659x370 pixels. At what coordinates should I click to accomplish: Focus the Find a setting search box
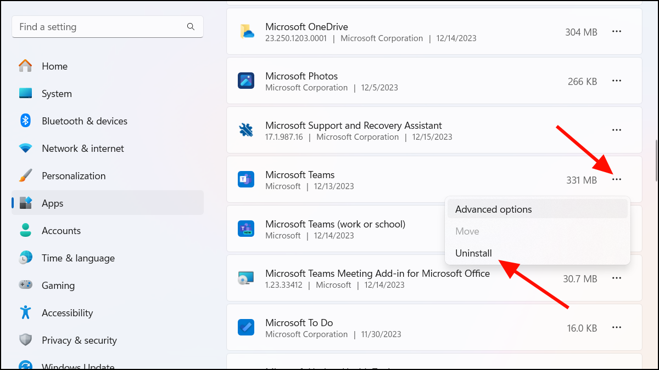(x=108, y=26)
